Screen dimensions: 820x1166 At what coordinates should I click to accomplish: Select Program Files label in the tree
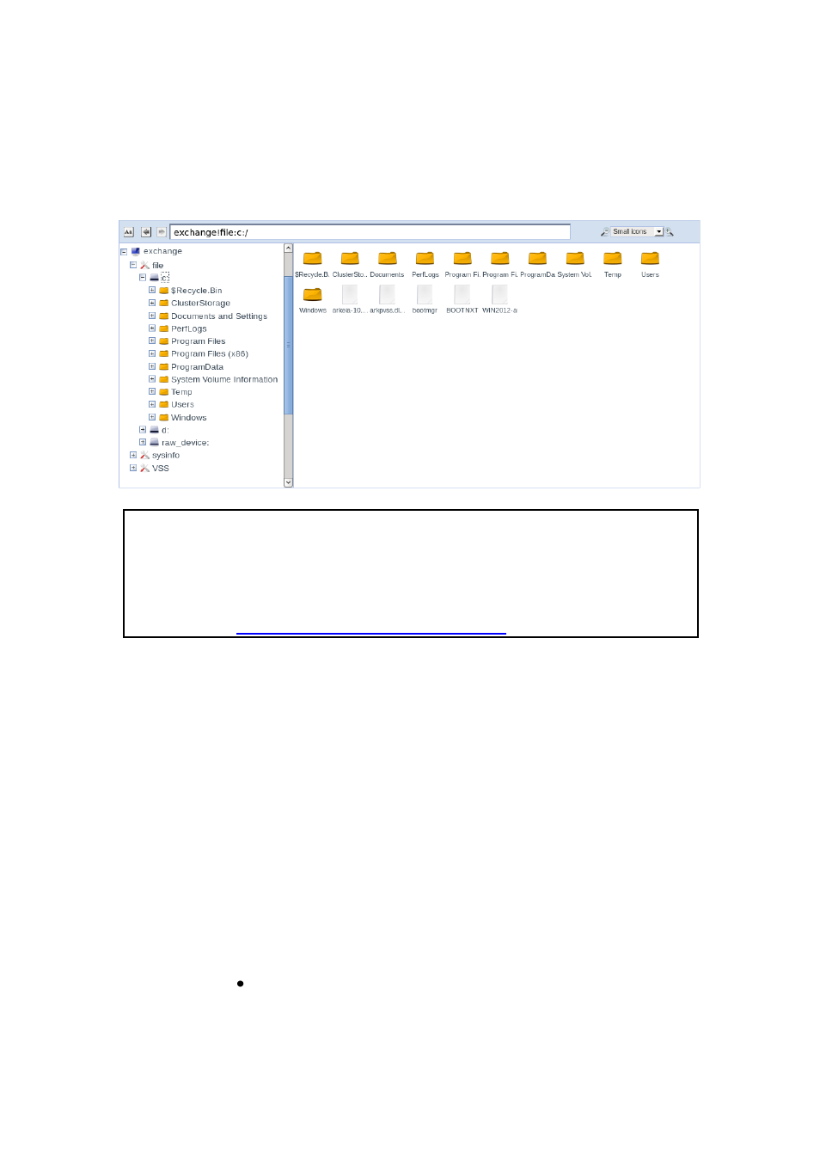tap(199, 341)
